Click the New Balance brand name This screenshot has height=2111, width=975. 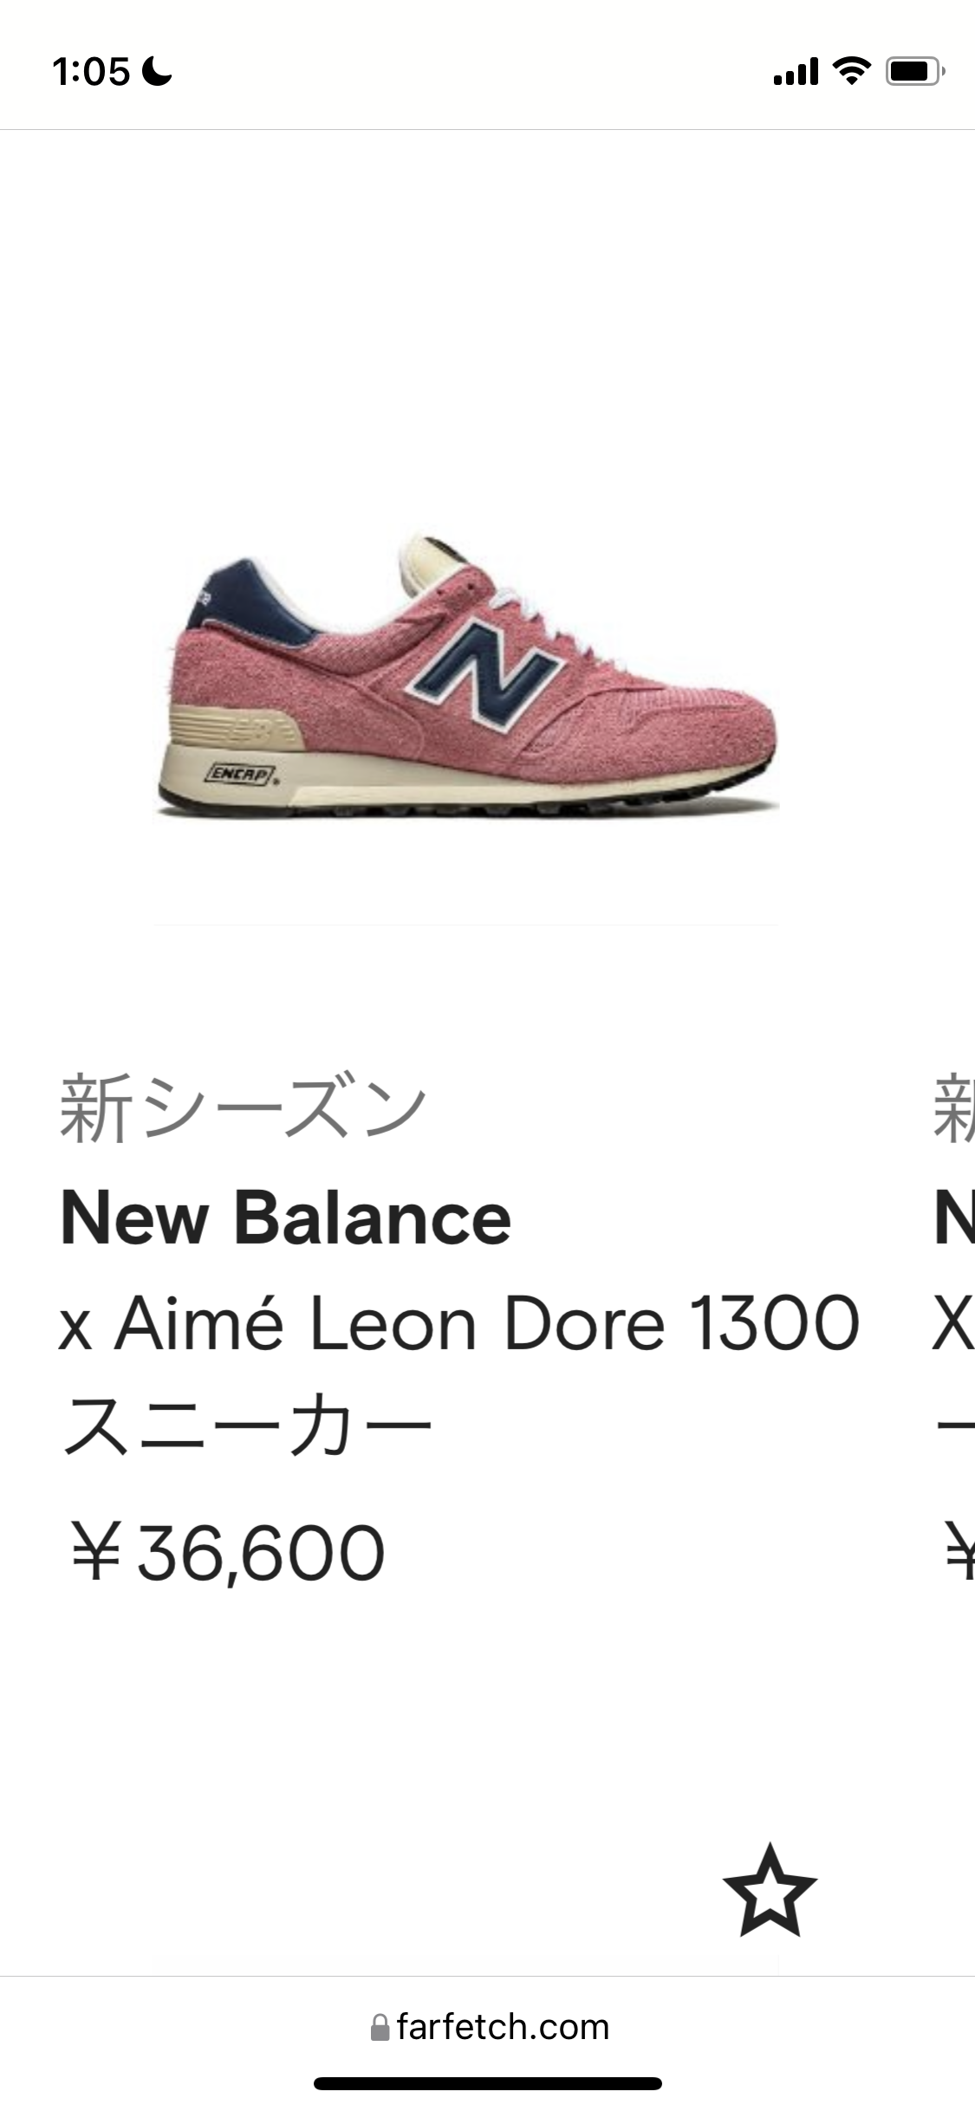tap(286, 1218)
